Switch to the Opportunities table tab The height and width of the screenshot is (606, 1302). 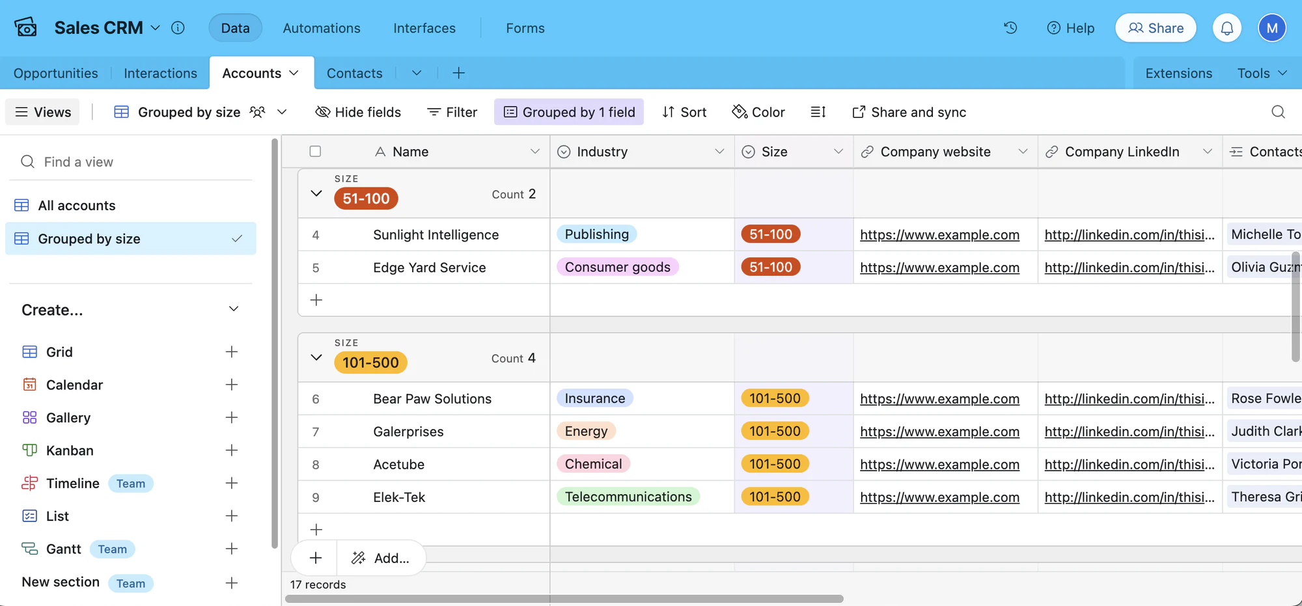coord(56,73)
